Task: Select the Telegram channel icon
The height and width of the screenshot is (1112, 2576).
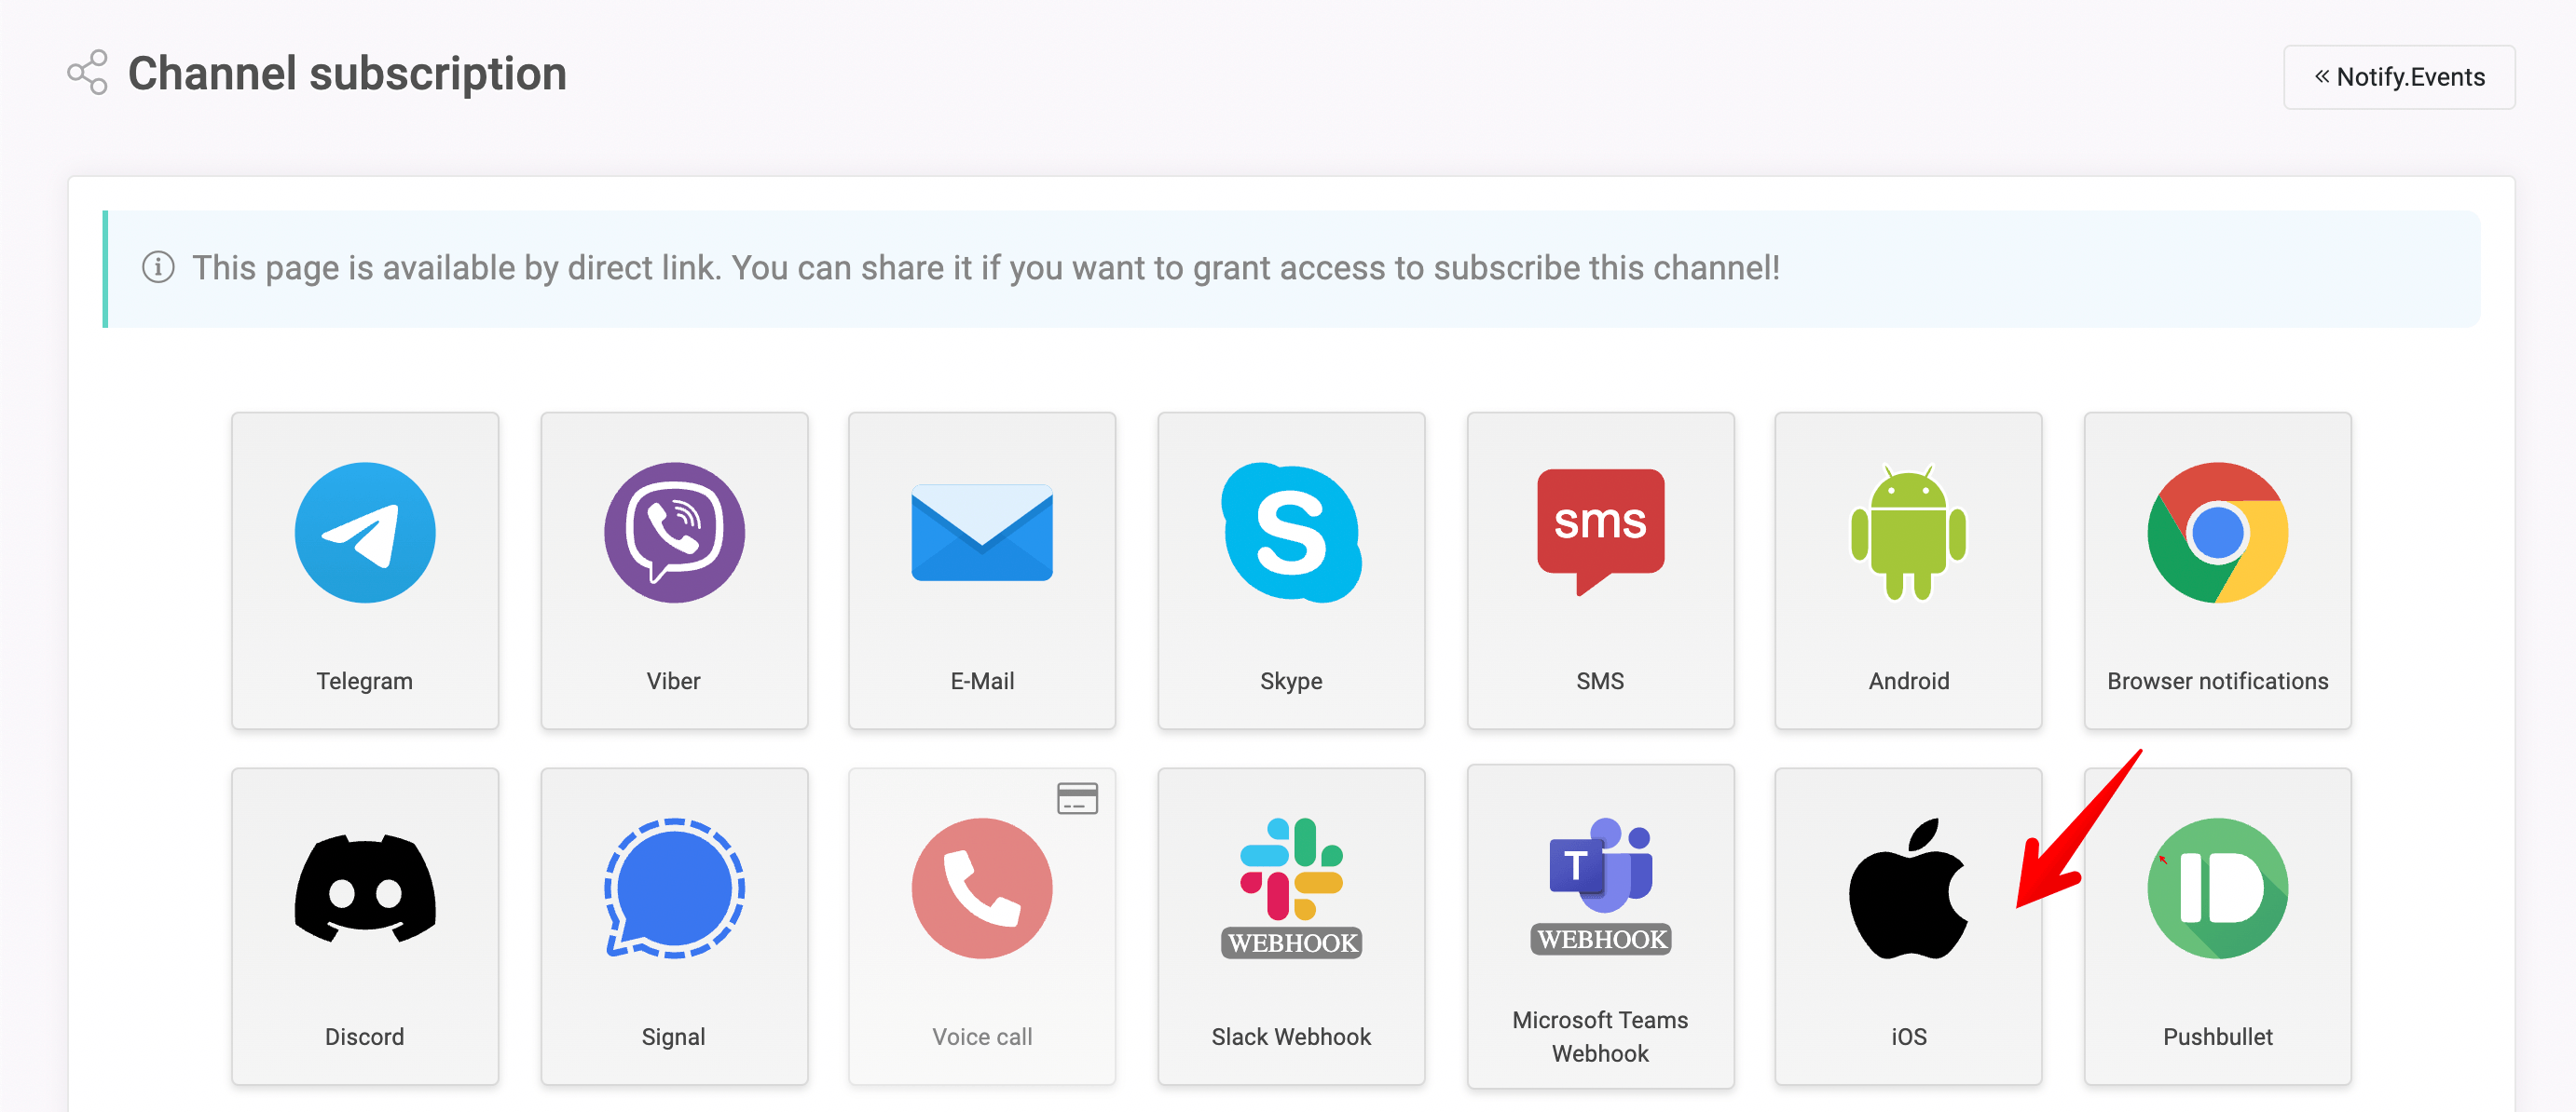Action: click(365, 533)
